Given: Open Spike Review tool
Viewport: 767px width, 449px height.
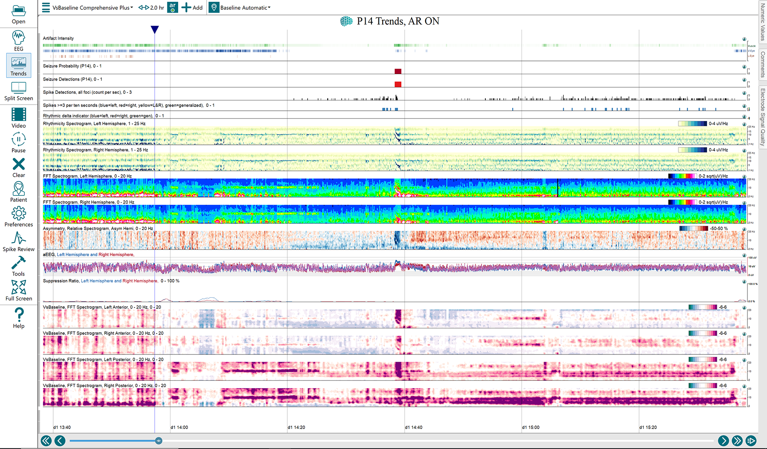Looking at the screenshot, I should 18,241.
